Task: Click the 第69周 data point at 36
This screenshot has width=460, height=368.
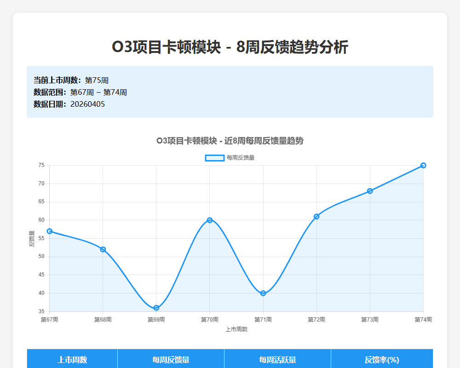Action: click(x=156, y=308)
